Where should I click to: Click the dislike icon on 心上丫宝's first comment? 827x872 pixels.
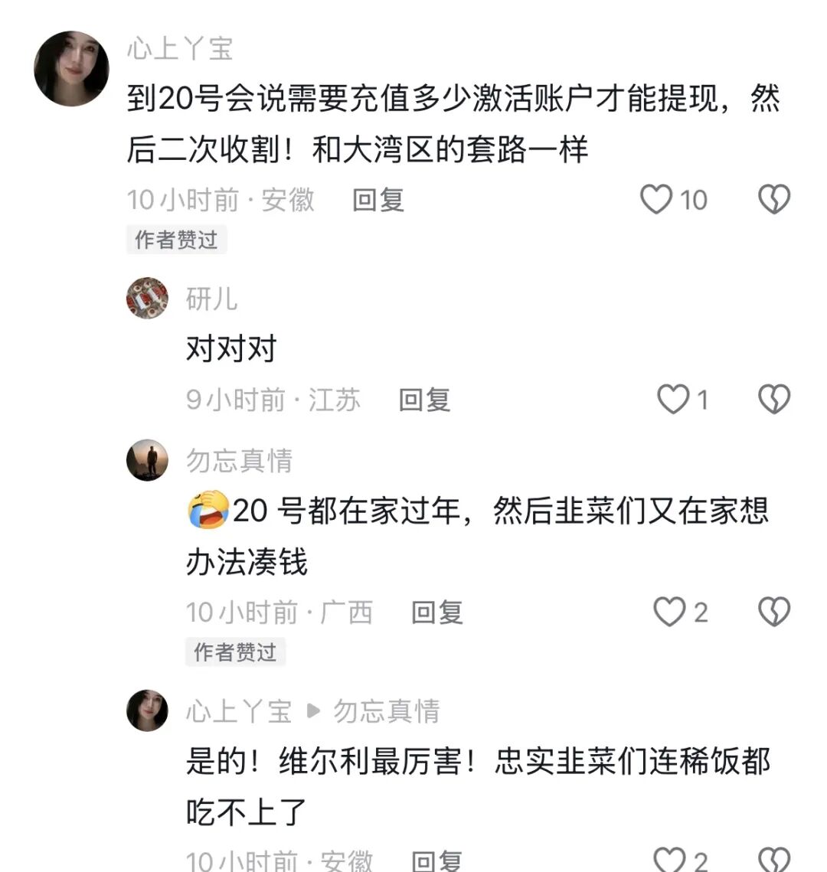(x=773, y=198)
